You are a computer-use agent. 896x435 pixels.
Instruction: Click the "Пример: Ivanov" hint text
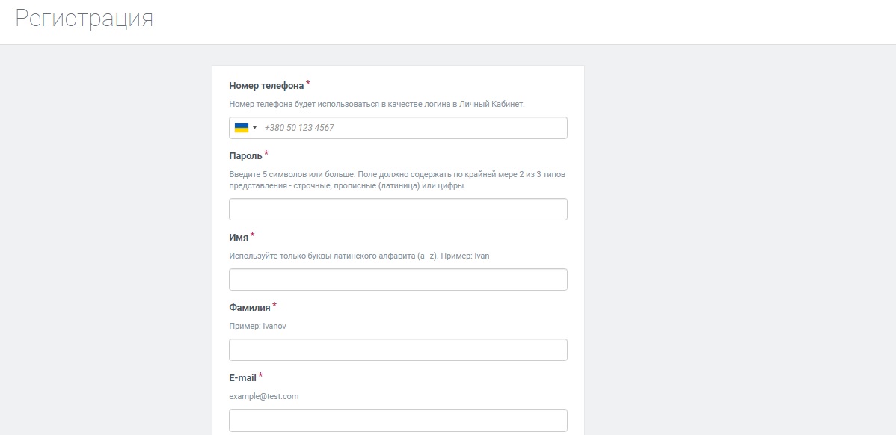258,326
